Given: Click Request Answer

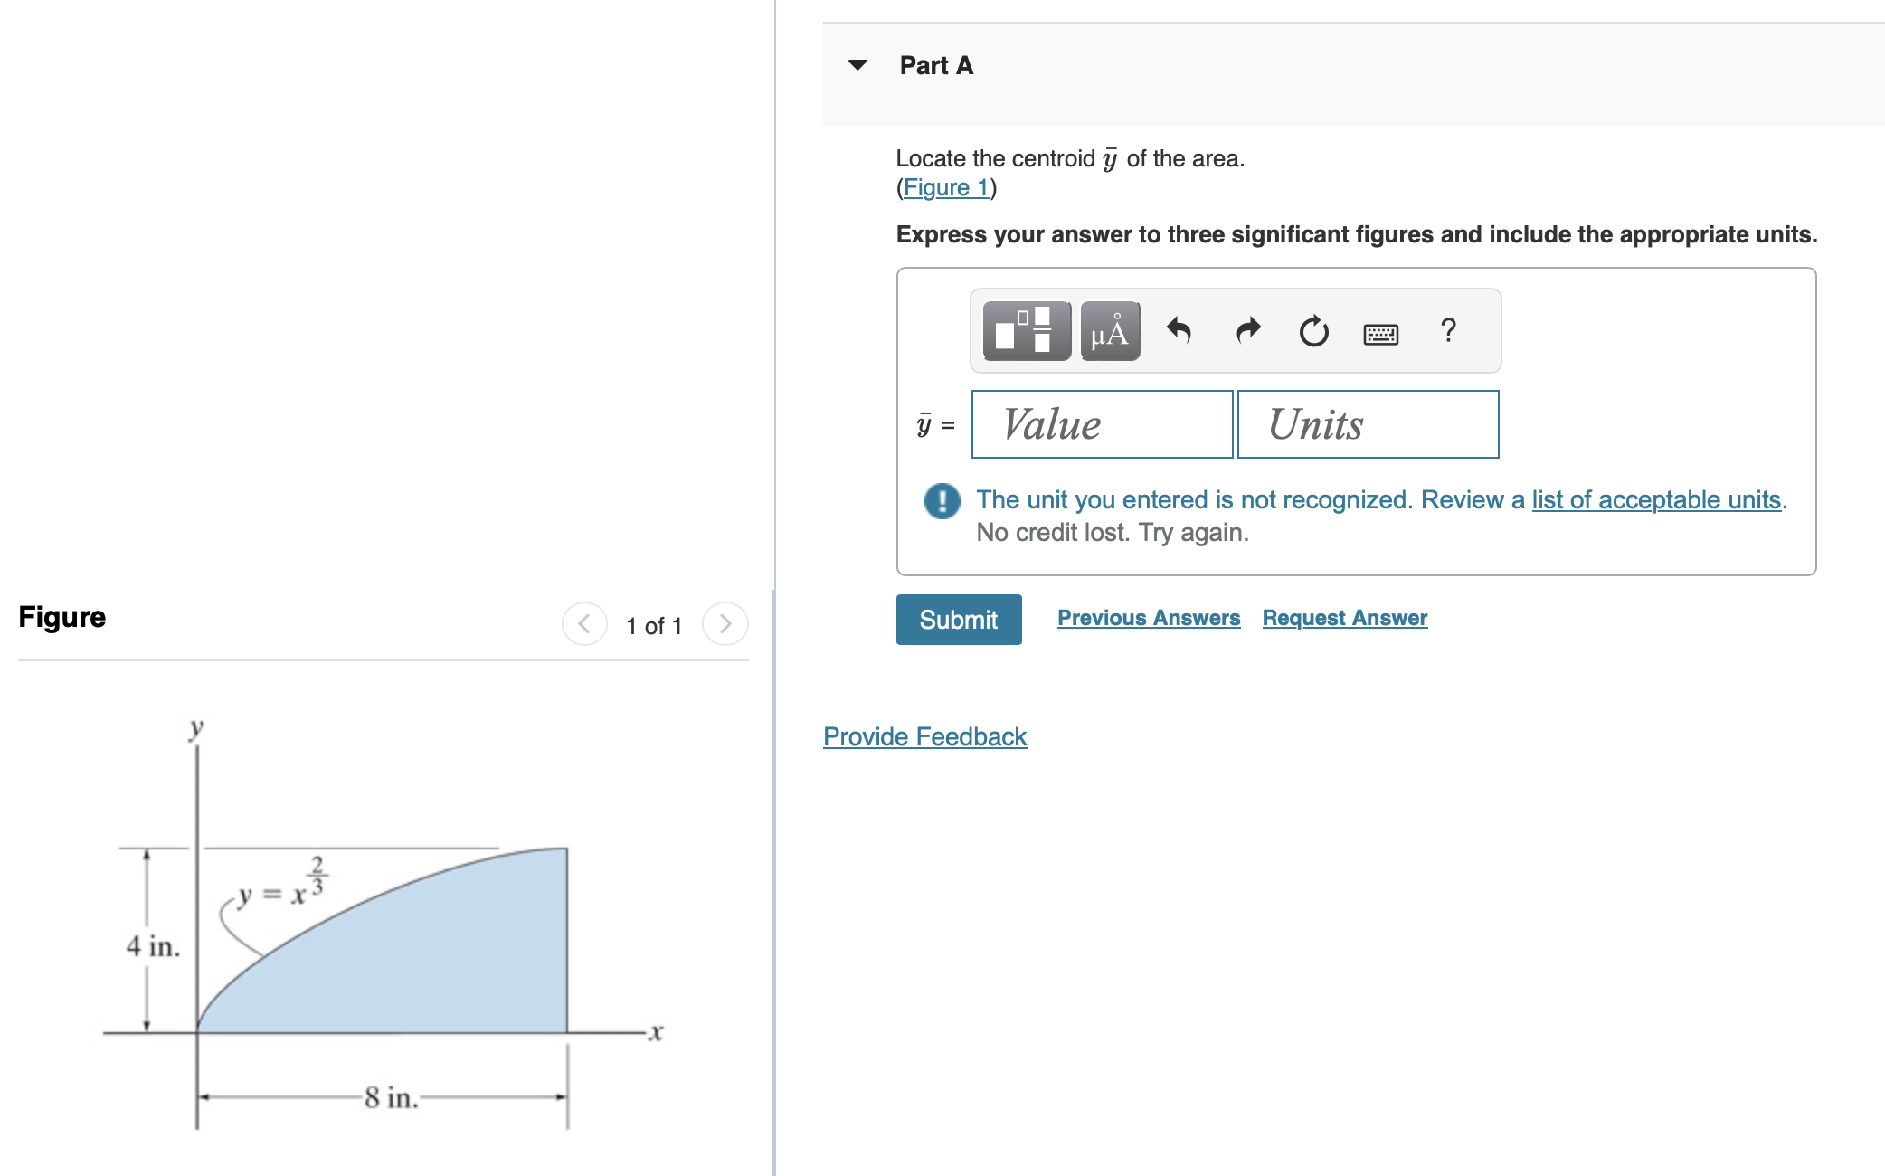Looking at the screenshot, I should tap(1344, 617).
